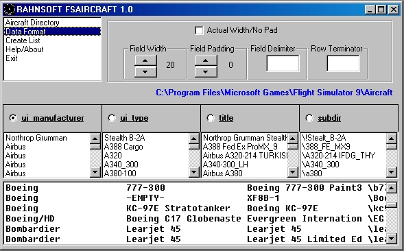404x251 pixels.
Task: Click the Boeing 777-300 output row
Action: click(x=195, y=188)
